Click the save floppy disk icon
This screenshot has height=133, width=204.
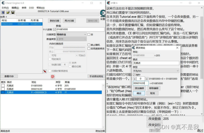point(13,12)
